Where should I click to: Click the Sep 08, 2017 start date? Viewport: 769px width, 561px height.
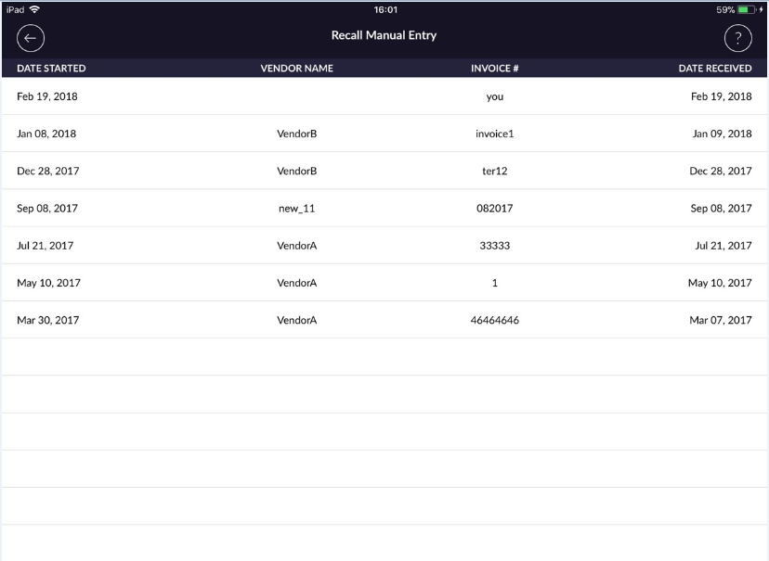(47, 209)
